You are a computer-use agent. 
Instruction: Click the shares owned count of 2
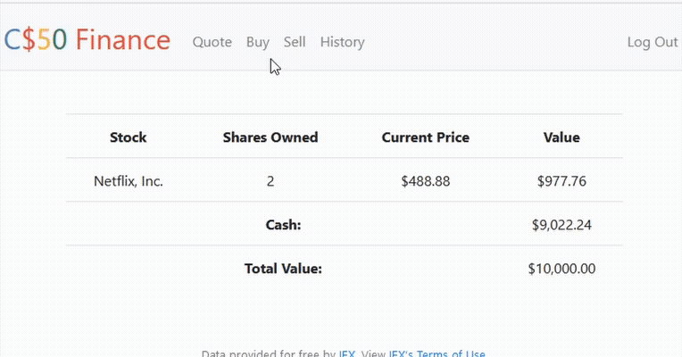270,181
